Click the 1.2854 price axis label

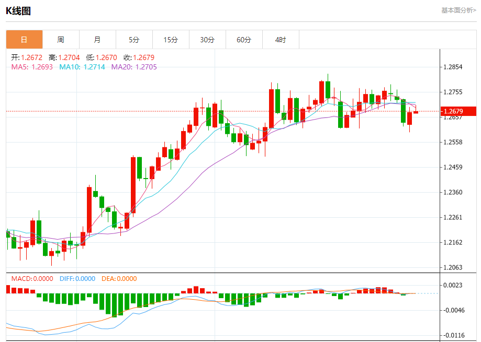[x=453, y=67]
